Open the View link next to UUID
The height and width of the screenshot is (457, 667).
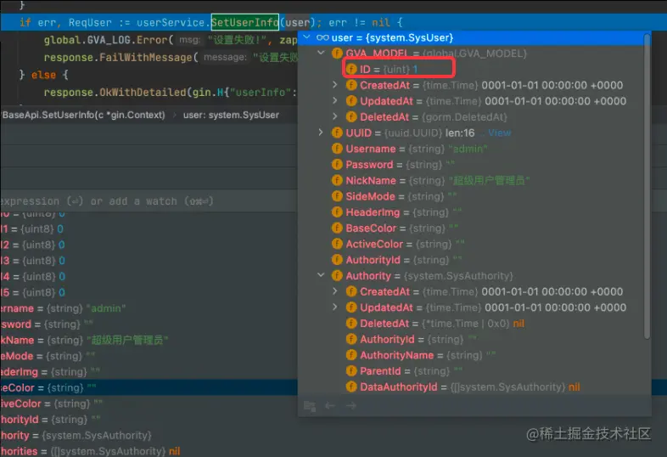tap(499, 133)
